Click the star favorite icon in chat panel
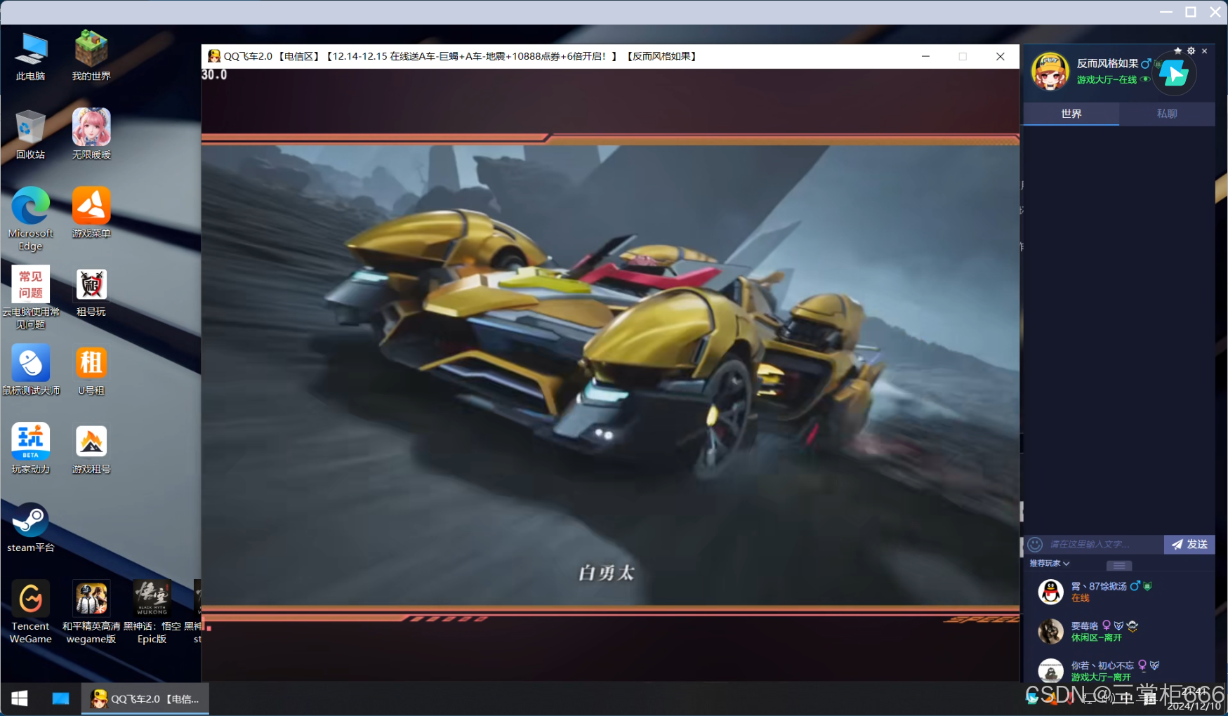 (1177, 51)
